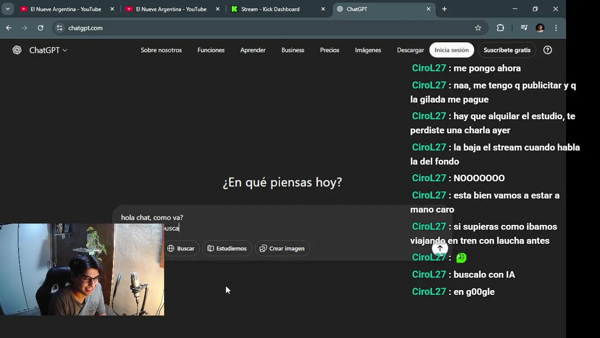This screenshot has height=338, width=600.
Task: Click chat message 'me pongo ahora'
Action: click(487, 68)
